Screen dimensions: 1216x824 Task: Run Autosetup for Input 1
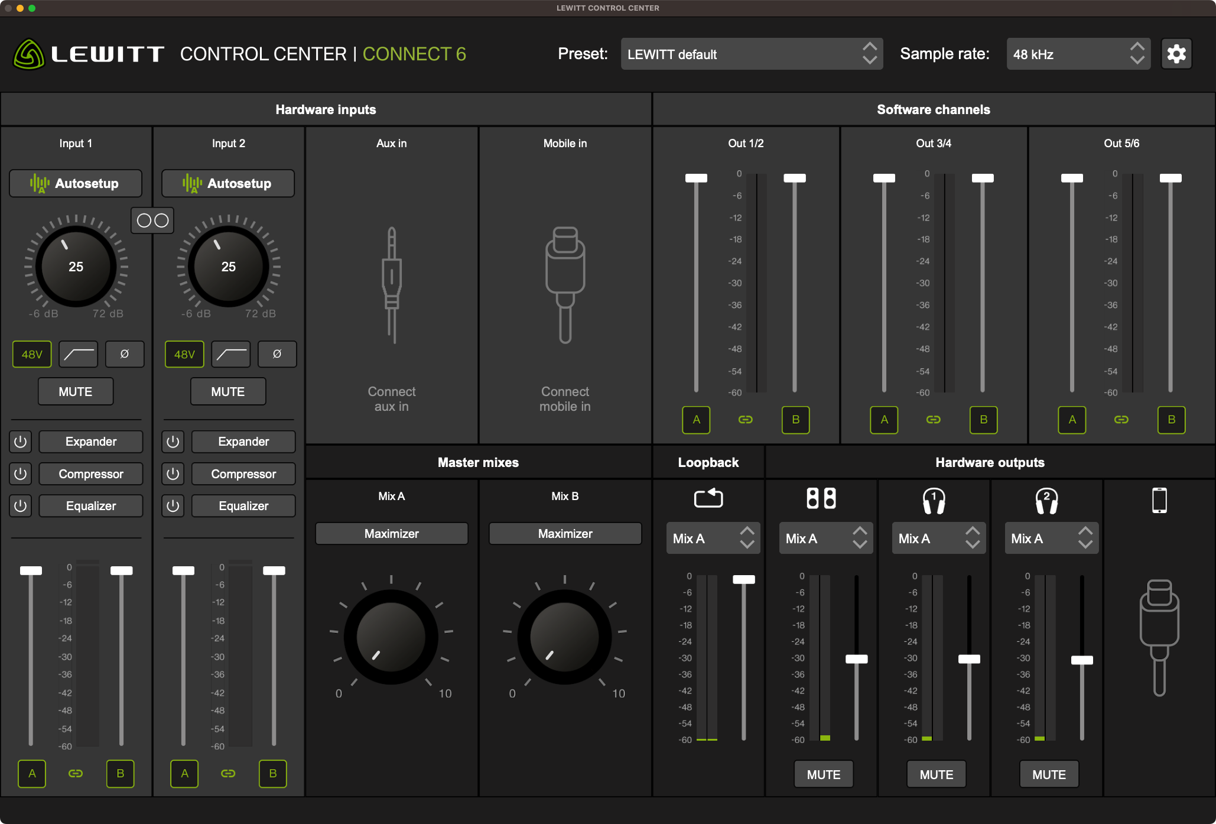(76, 183)
